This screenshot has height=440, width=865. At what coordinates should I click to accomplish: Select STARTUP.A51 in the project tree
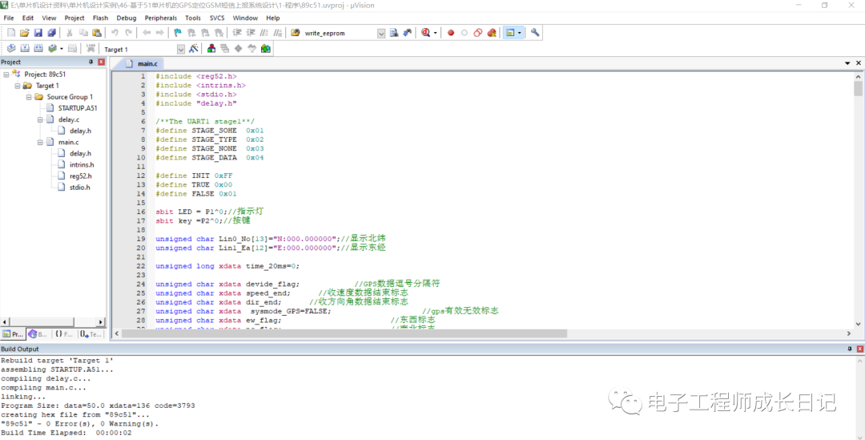78,108
